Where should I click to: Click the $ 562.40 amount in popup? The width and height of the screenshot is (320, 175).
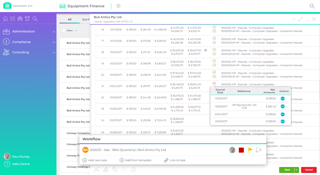(x=271, y=106)
